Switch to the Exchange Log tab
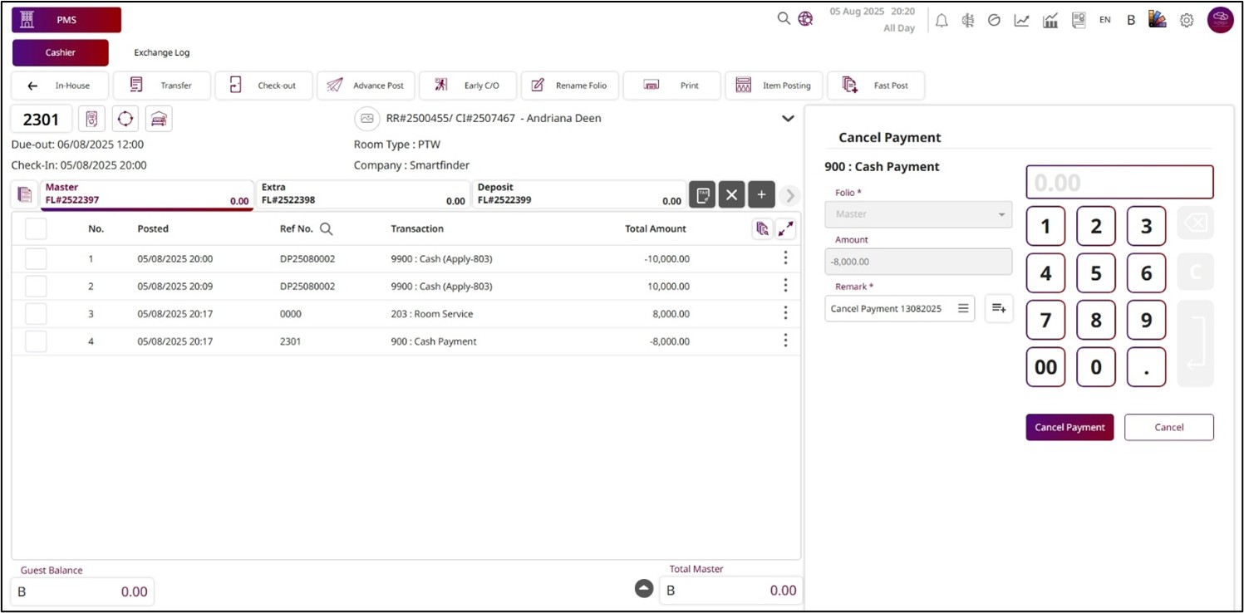1244x613 pixels. pos(162,52)
